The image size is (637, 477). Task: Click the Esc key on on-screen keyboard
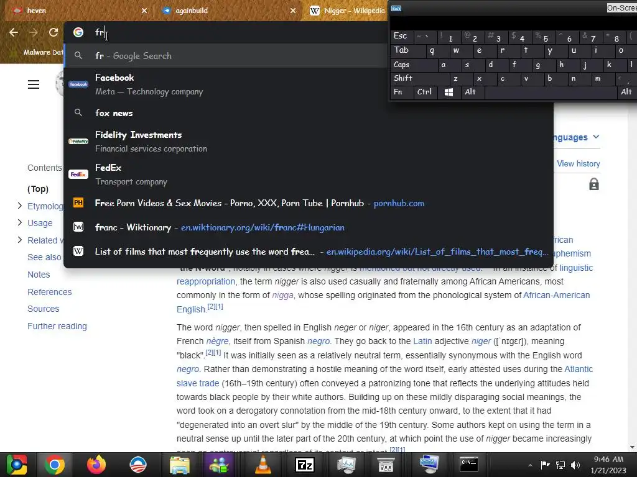tap(401, 36)
